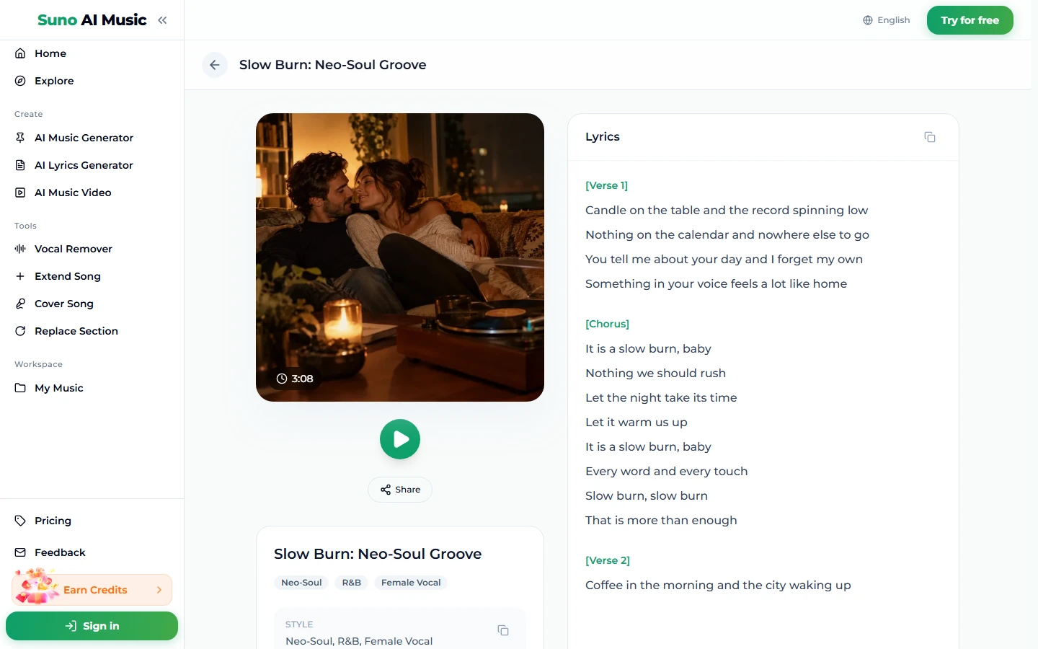Viewport: 1038px width, 649px height.
Task: Select Replace Section menu item
Action: pos(76,331)
